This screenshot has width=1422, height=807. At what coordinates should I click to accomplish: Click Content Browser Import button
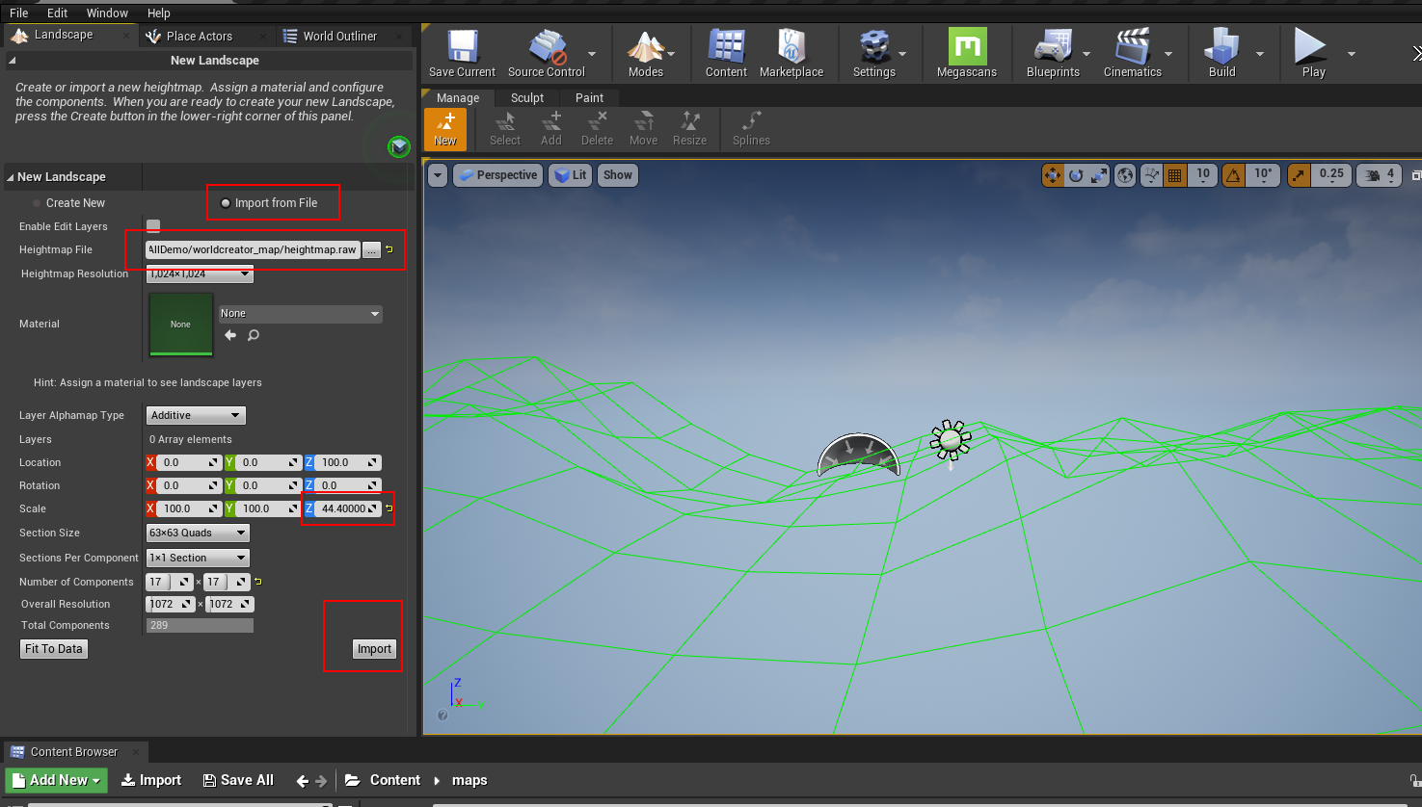point(151,780)
